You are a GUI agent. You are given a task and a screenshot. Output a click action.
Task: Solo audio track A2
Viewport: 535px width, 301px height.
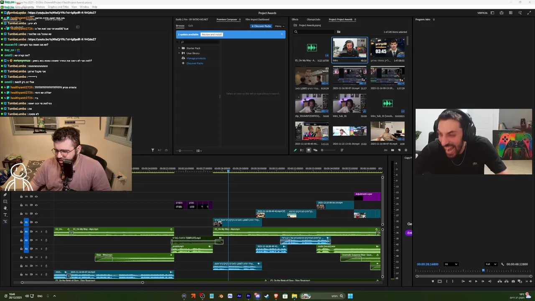[41, 240]
